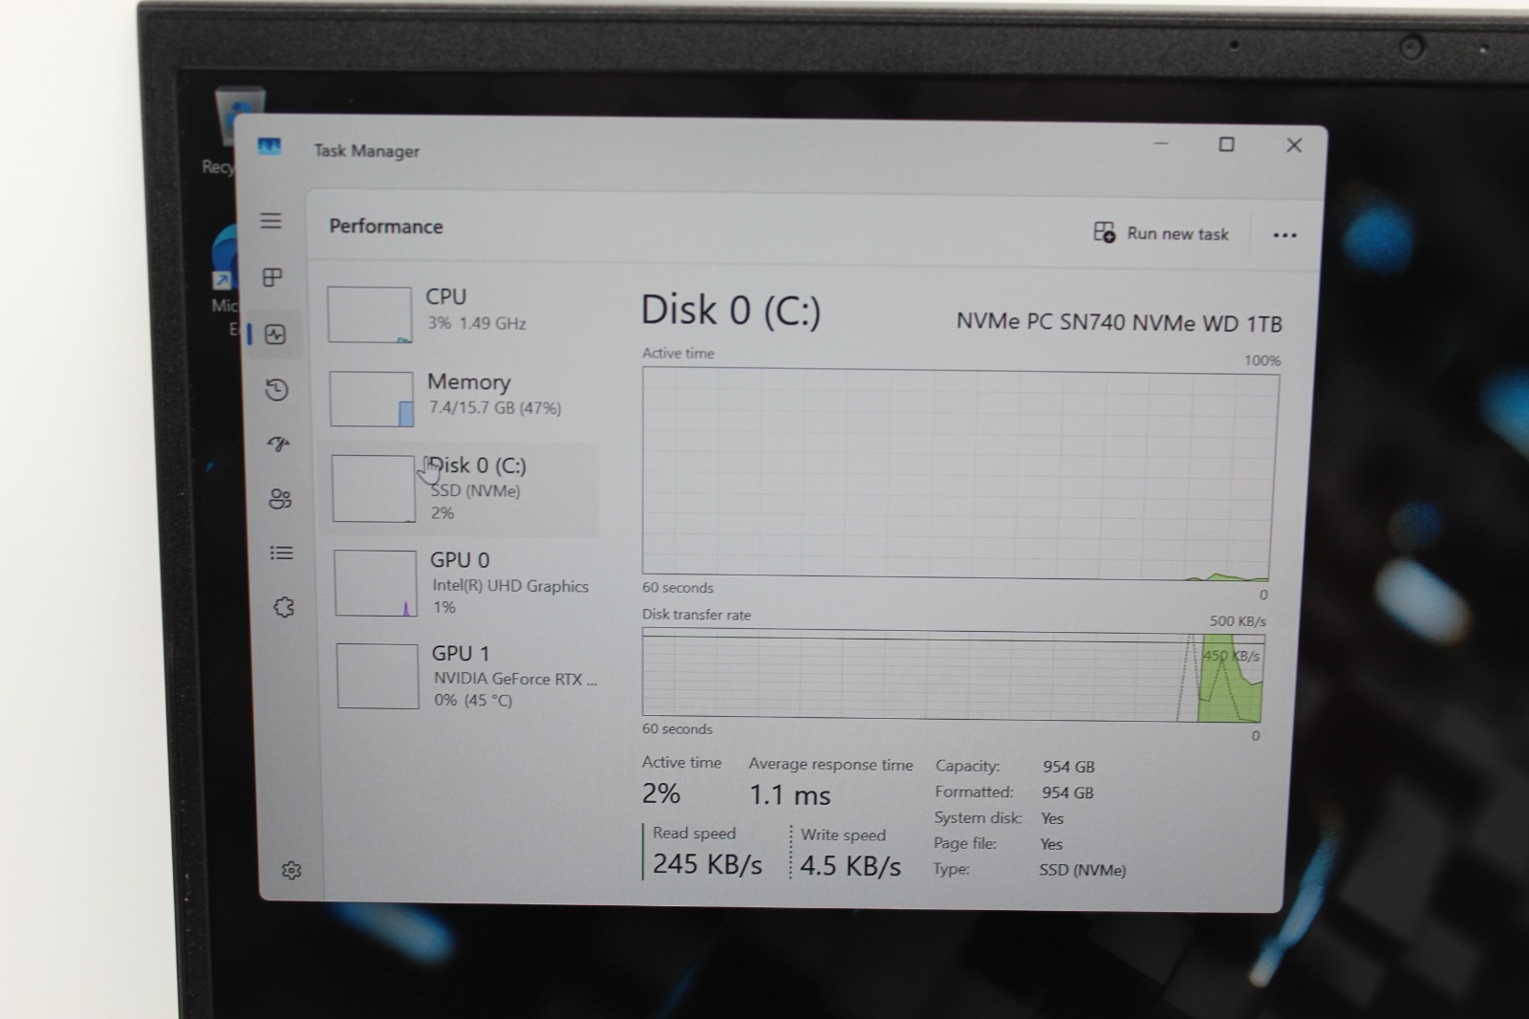Close the Task Manager window
Screen dimensions: 1529x1019
pos(1294,145)
